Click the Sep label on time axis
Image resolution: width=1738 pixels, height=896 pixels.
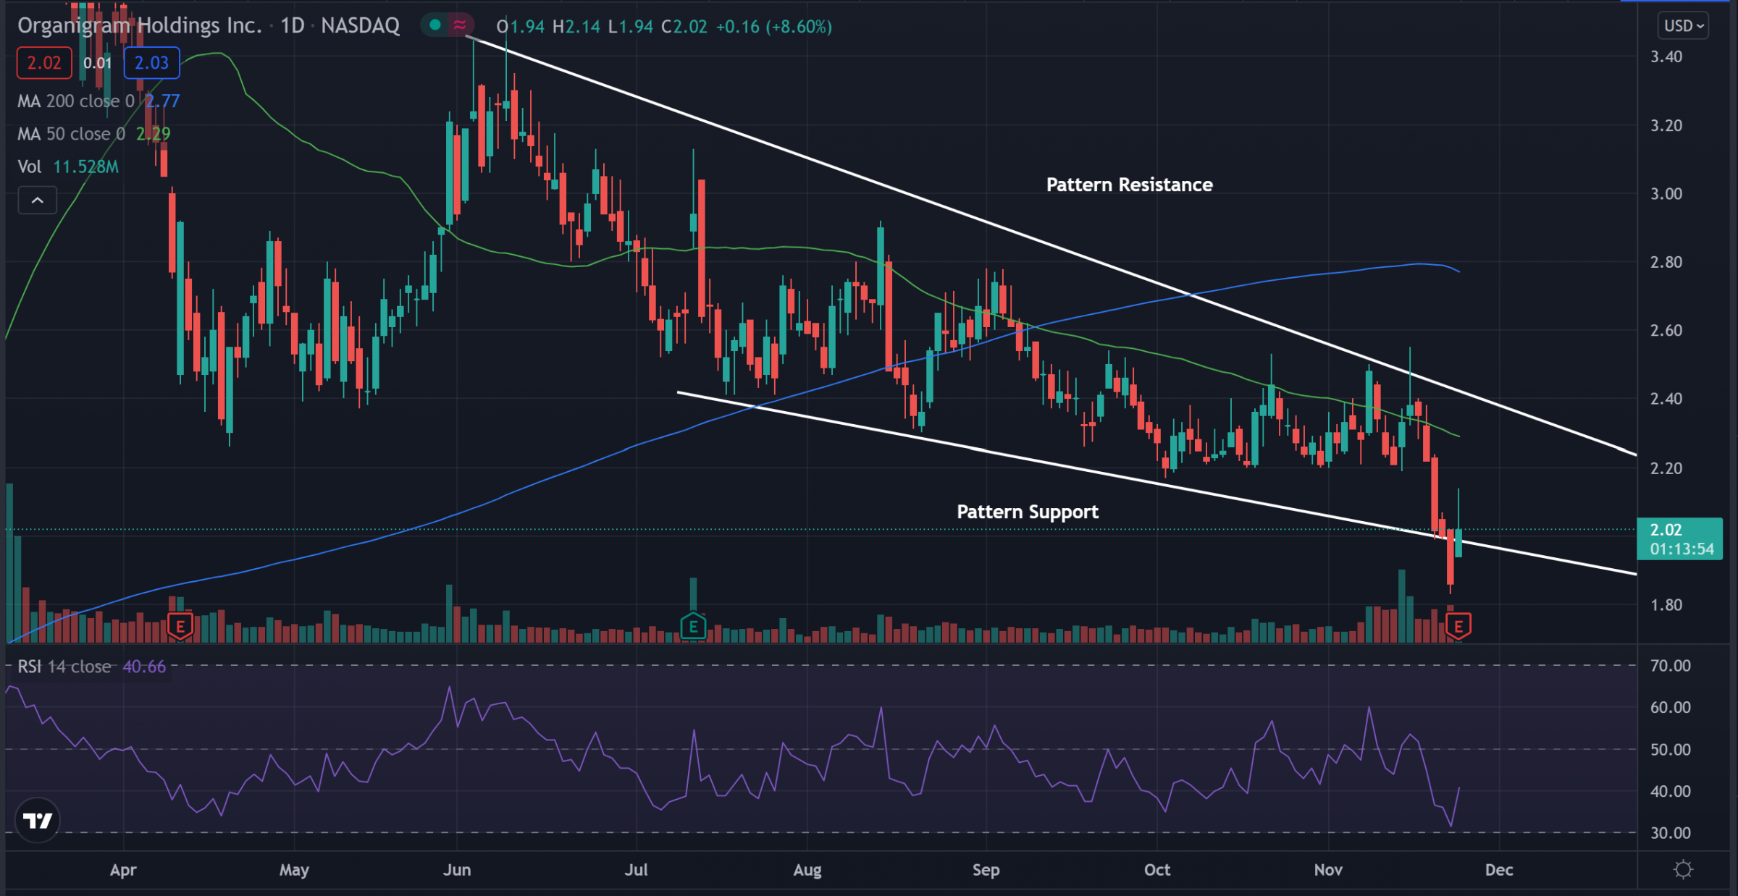pos(986,869)
